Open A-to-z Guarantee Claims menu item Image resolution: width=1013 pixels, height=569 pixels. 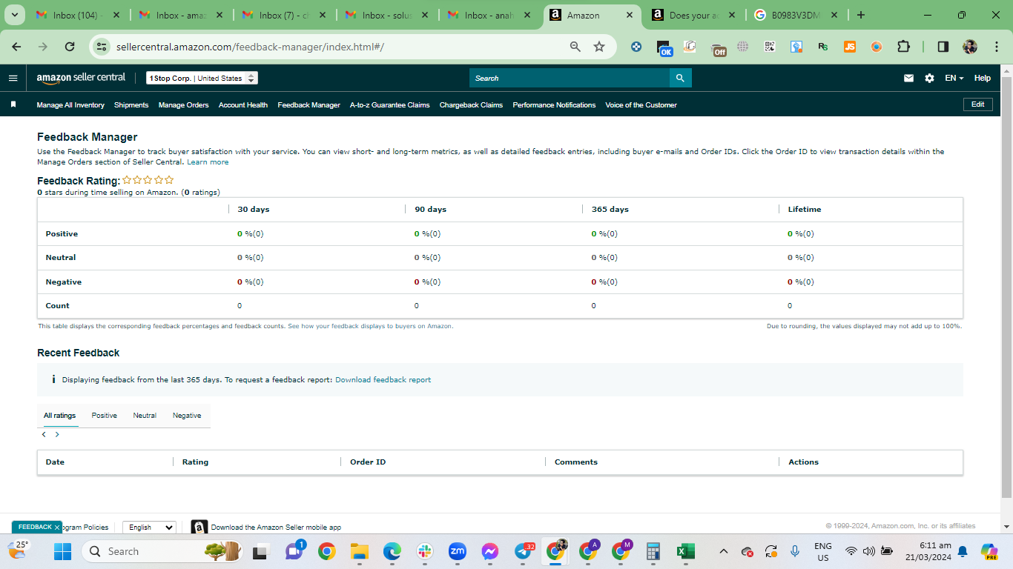point(390,105)
